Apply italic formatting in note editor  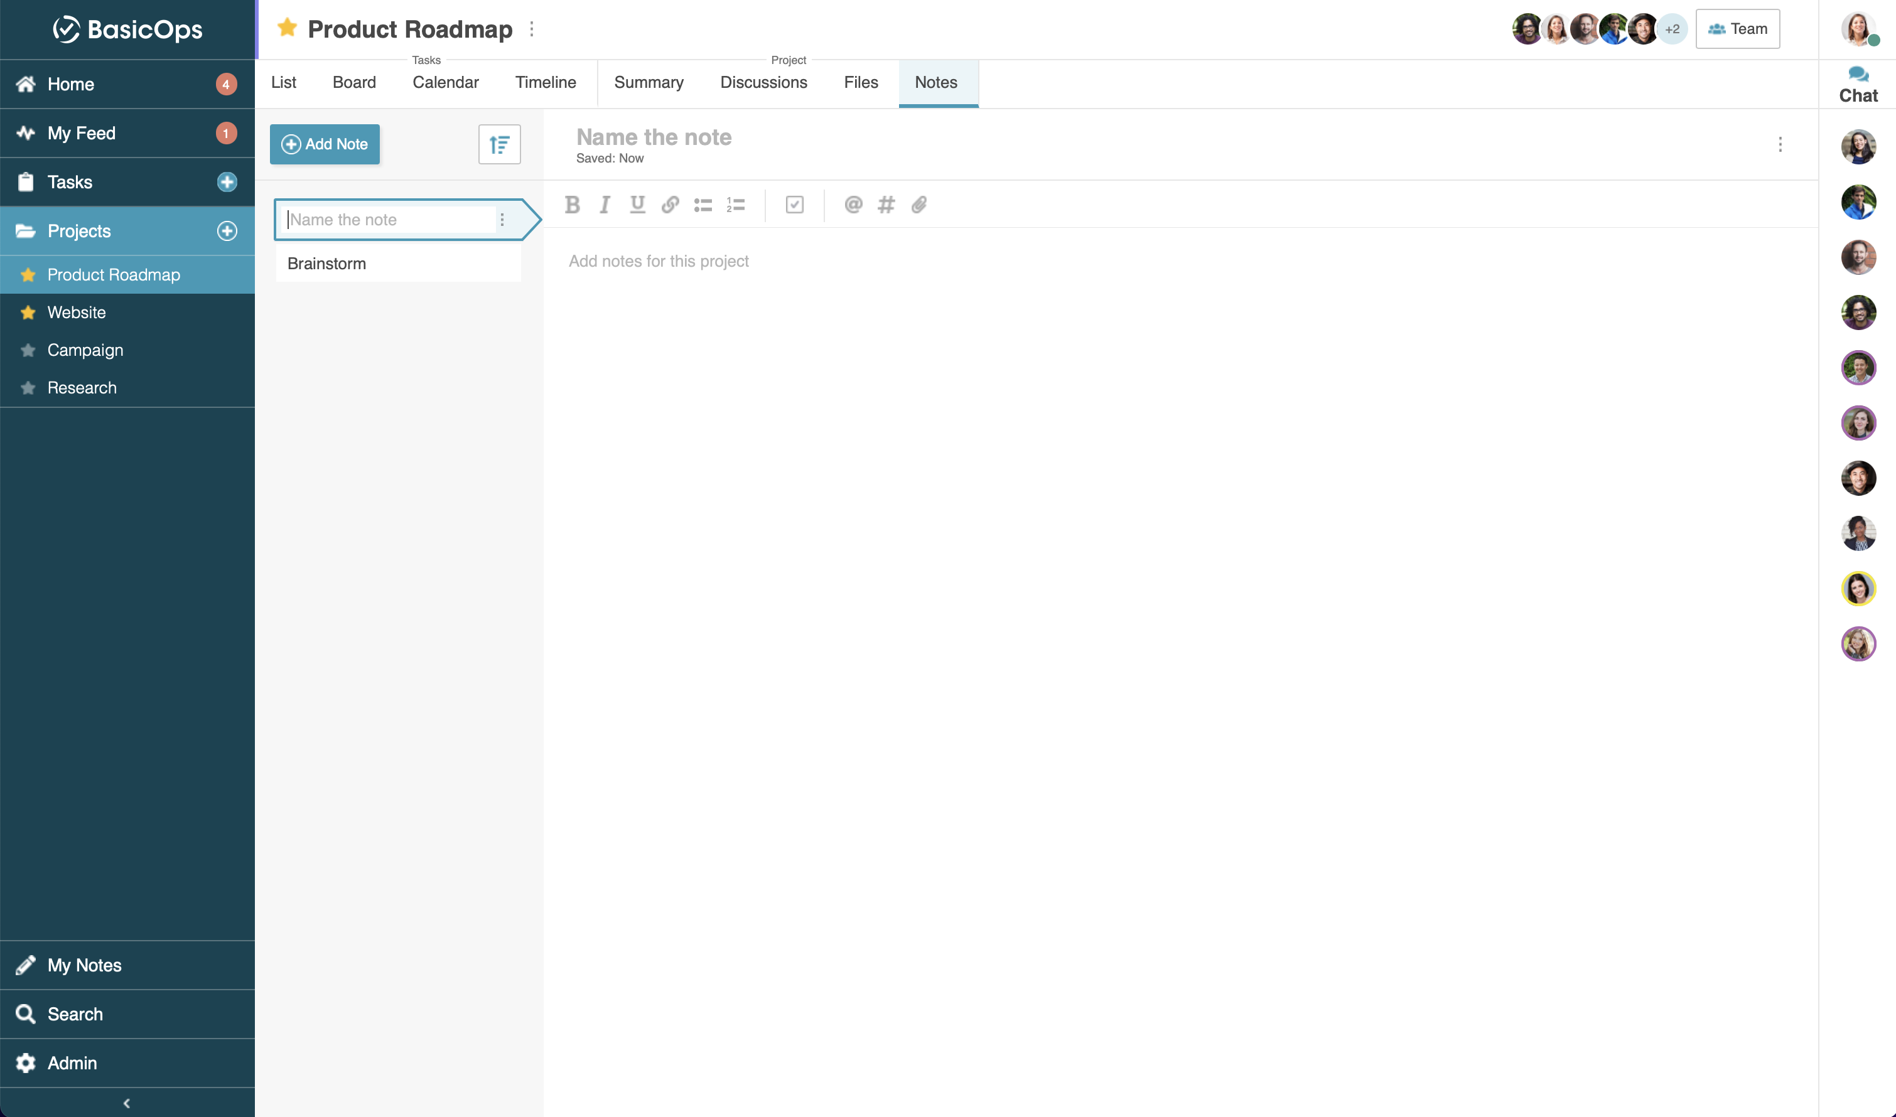click(605, 205)
